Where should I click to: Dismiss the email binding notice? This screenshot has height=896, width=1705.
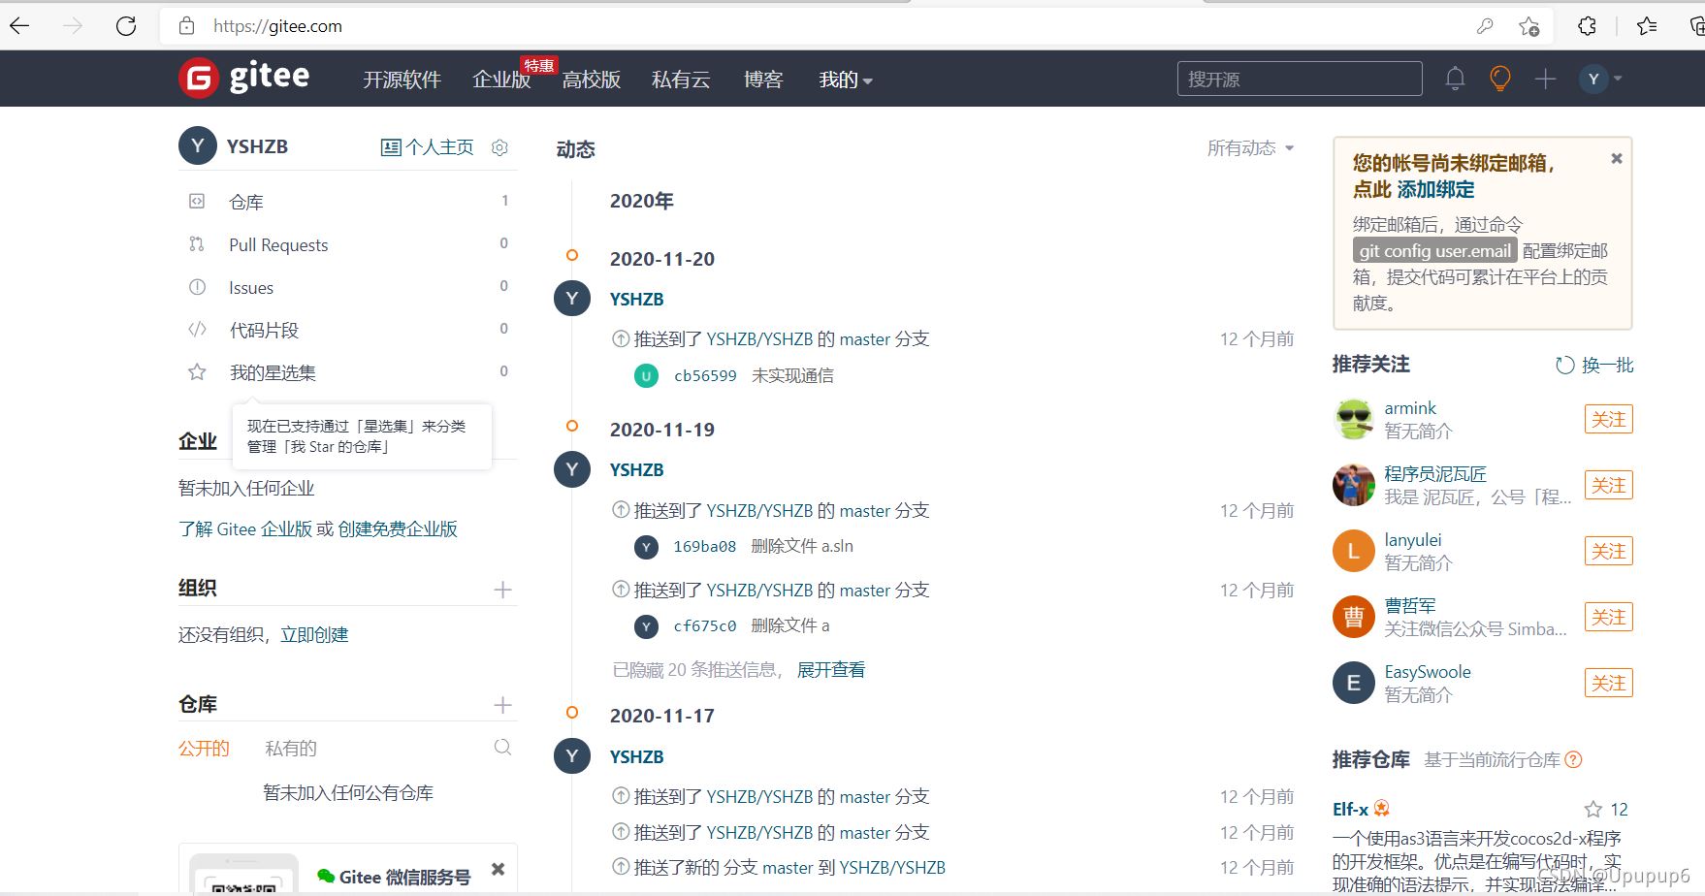pyautogui.click(x=1617, y=158)
